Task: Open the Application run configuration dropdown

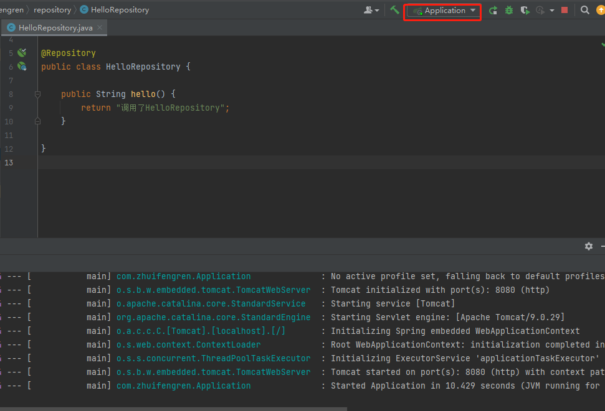Action: [x=444, y=11]
